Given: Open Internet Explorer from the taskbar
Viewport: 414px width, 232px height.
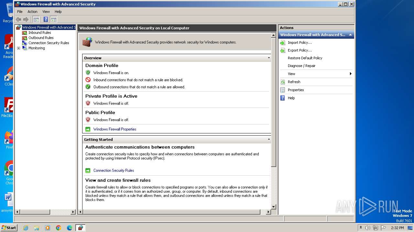Looking at the screenshot, I should (26, 228).
